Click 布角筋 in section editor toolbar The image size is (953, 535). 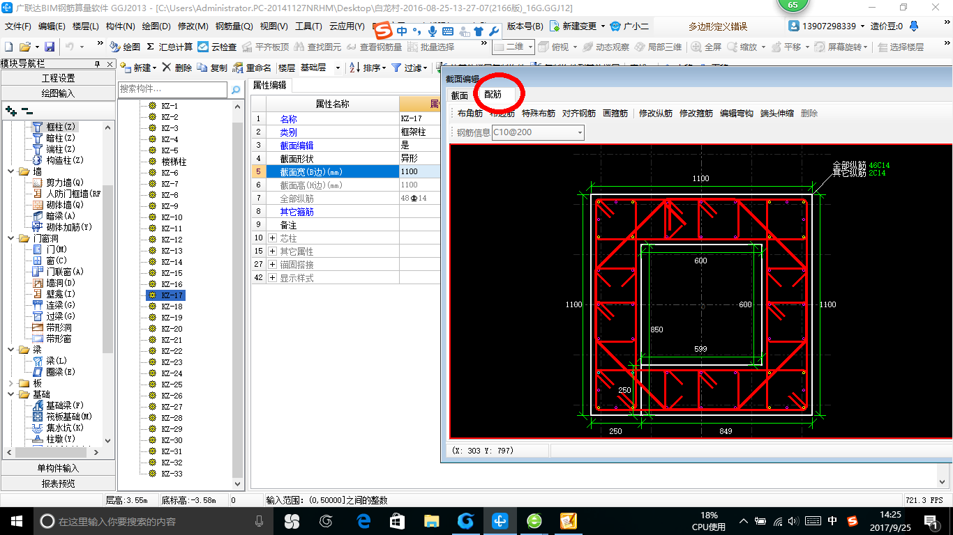tap(470, 114)
